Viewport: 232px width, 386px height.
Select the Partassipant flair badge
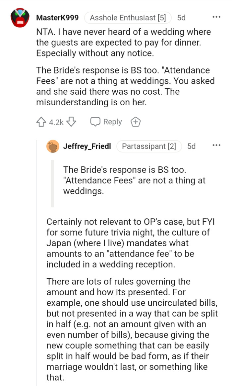pyautogui.click(x=149, y=146)
